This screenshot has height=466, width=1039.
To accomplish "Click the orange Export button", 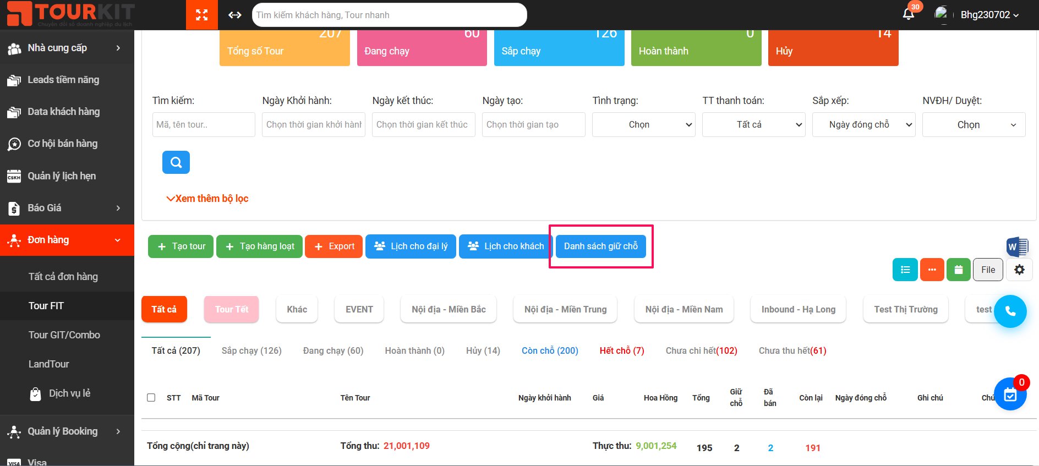I will [334, 246].
